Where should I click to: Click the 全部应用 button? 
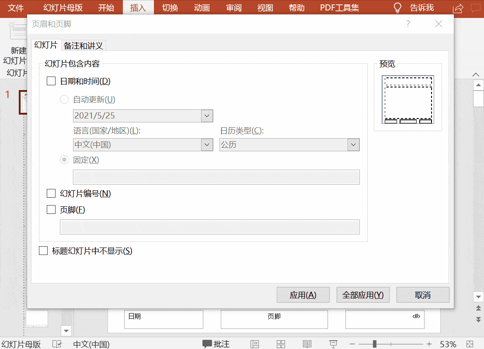click(362, 294)
